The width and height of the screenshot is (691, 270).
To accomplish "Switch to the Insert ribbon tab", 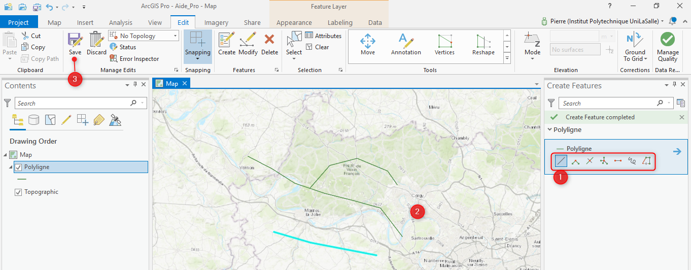I will pos(85,22).
